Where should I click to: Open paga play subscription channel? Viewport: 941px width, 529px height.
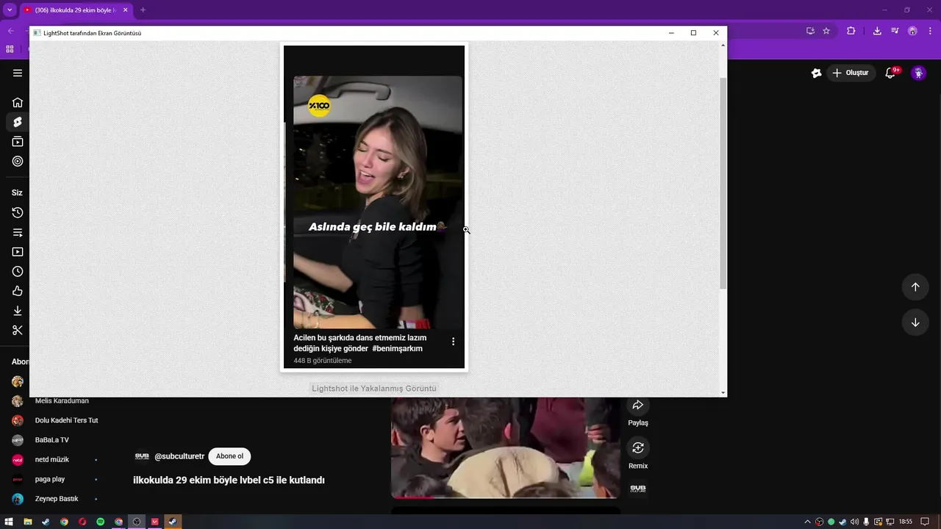coord(50,479)
